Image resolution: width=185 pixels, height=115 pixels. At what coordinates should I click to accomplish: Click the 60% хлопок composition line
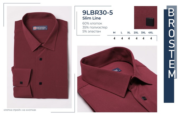pyautogui.click(x=92, y=23)
